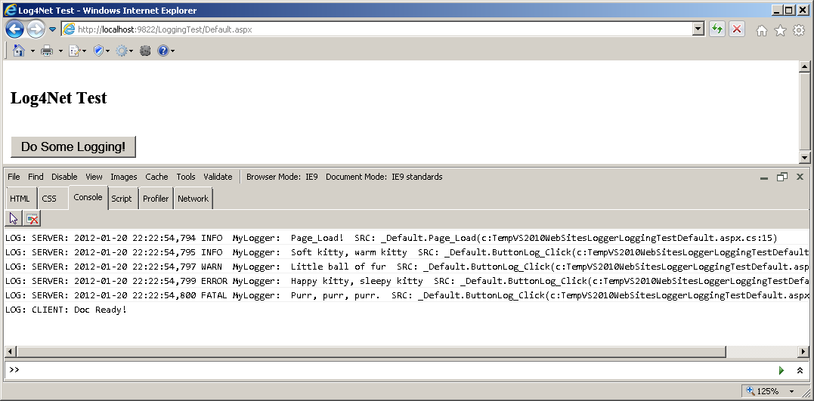Viewport: 814px width, 401px height.
Task: Expand the Help dropdown arrow
Action: point(172,51)
